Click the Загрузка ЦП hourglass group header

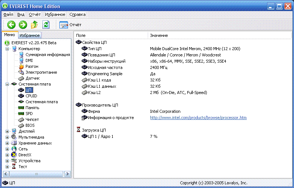pos(91,130)
